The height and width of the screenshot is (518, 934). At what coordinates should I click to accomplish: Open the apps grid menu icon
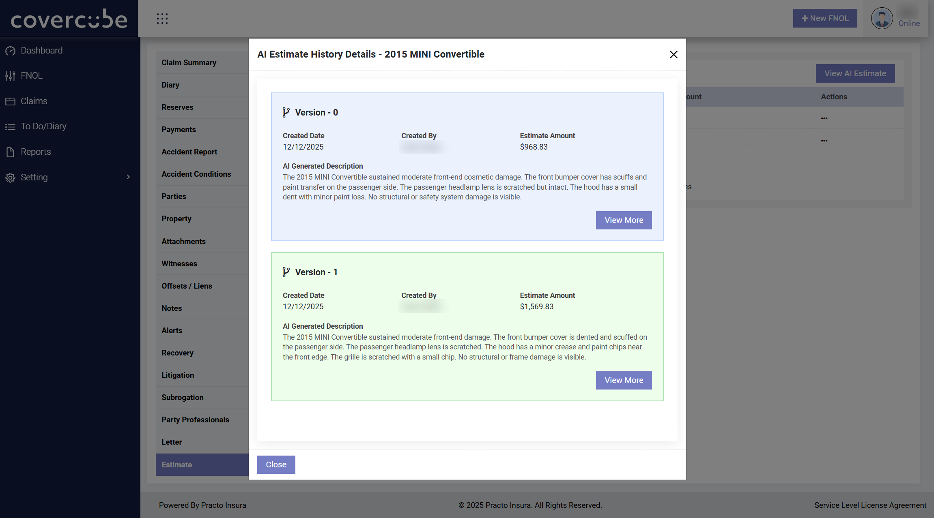click(162, 19)
